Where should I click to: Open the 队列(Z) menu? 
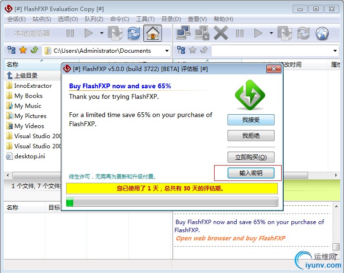(x=94, y=19)
